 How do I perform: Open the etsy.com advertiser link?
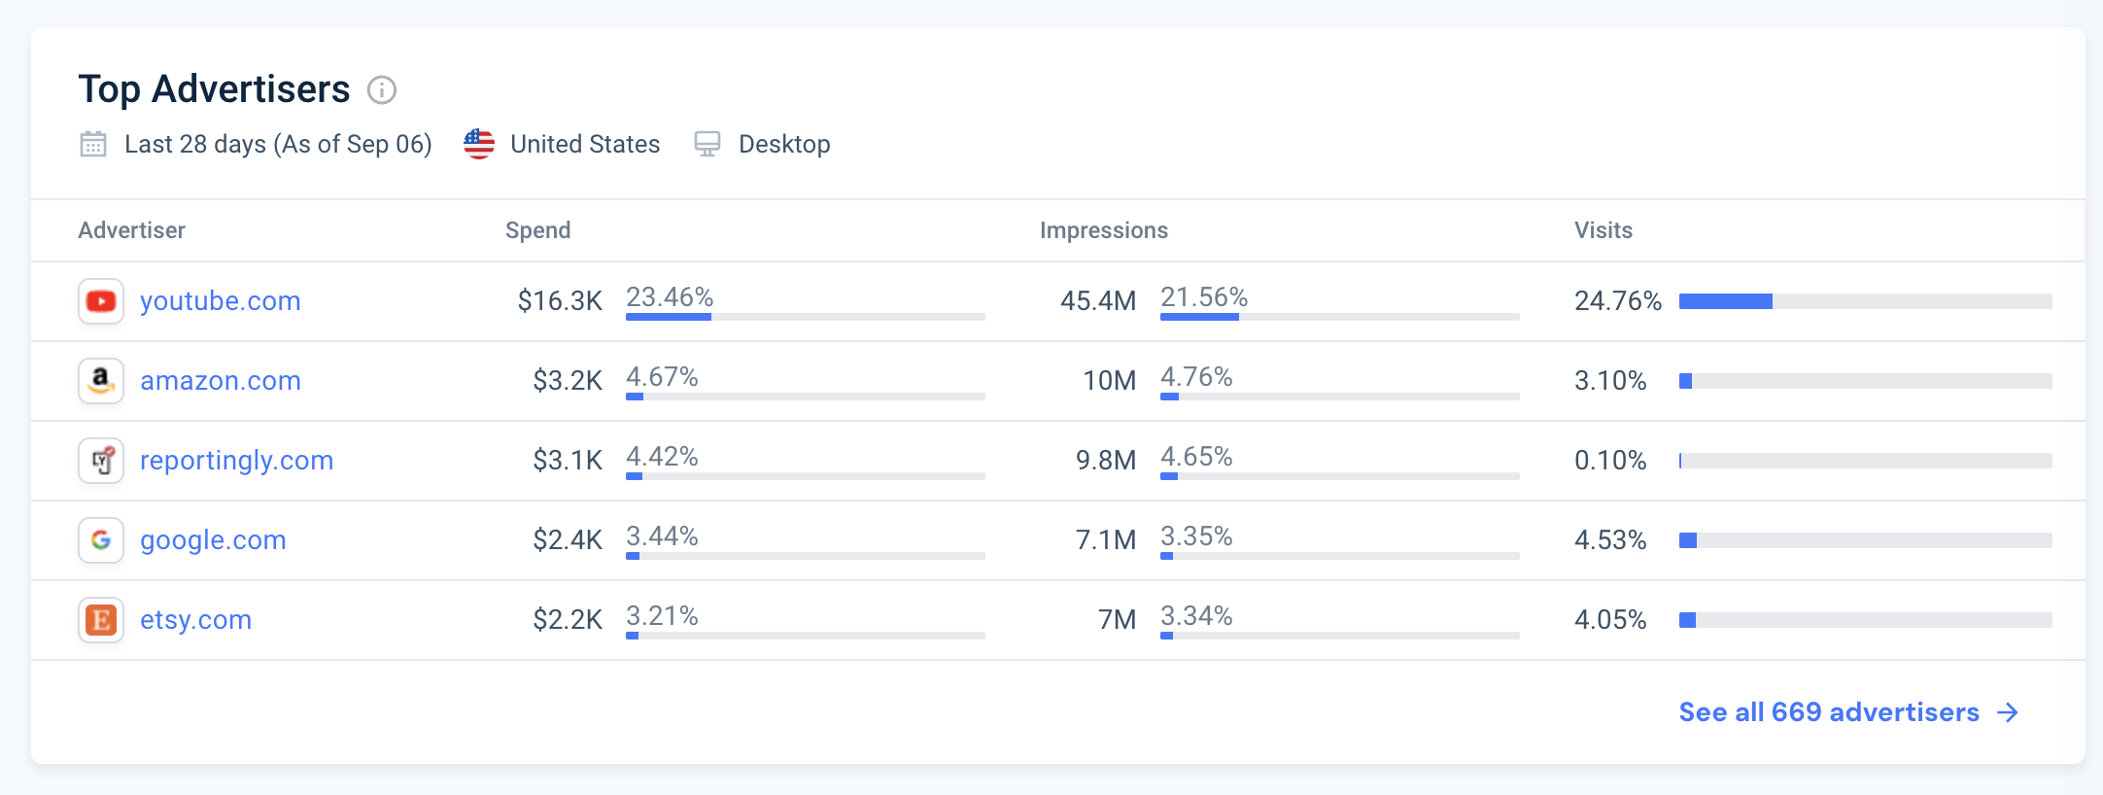pos(196,620)
